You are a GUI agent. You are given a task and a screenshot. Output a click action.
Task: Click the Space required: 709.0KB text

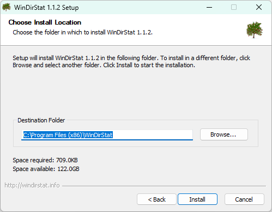point(45,160)
